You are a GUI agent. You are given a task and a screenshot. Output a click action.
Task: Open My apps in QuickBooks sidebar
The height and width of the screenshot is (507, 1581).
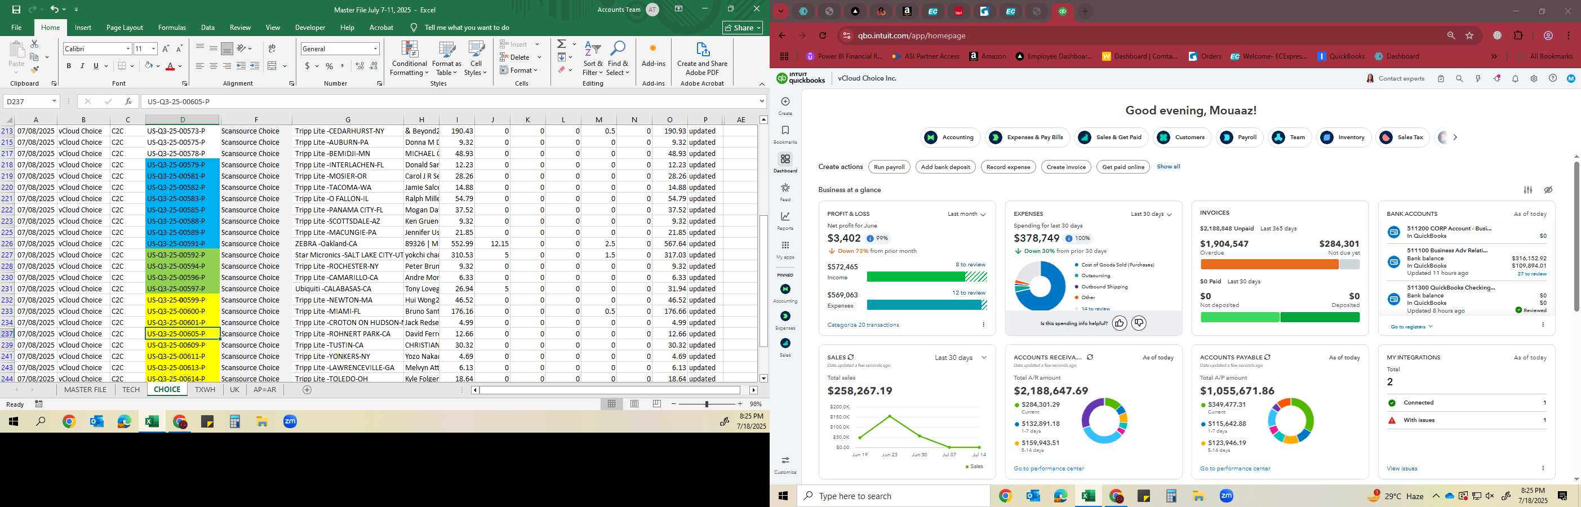[785, 250]
